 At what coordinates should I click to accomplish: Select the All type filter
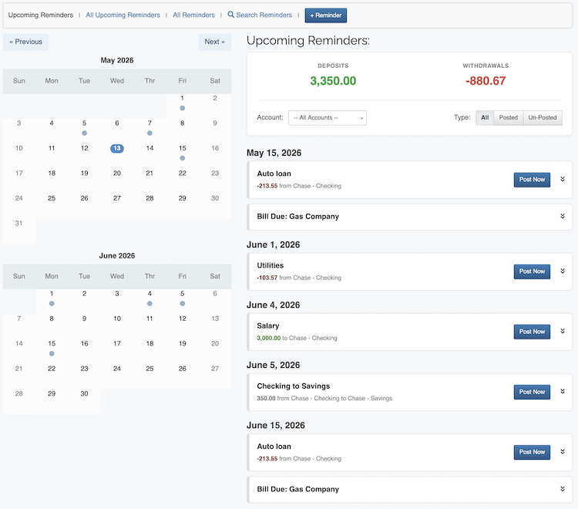click(485, 118)
